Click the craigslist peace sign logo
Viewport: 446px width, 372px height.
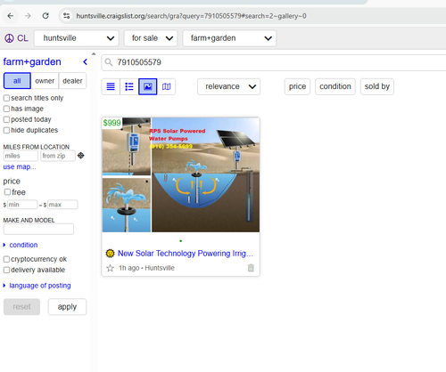pyautogui.click(x=9, y=38)
